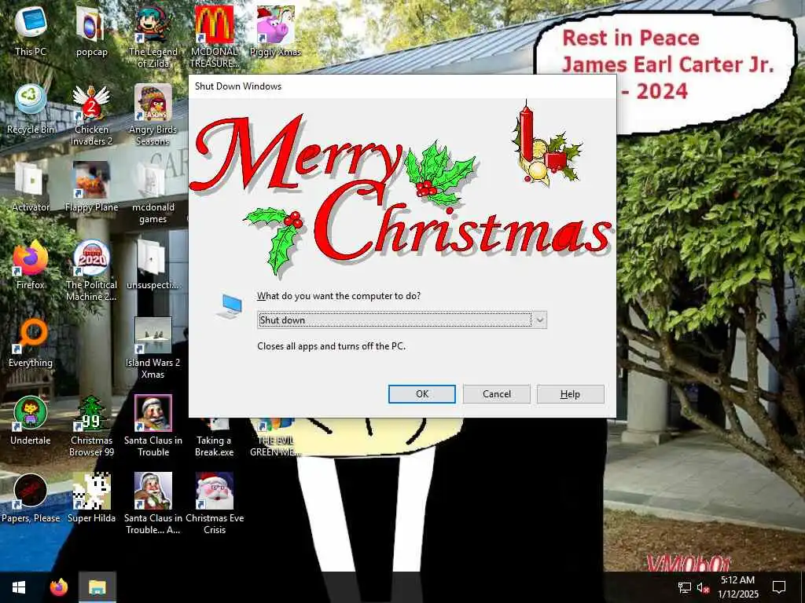Viewport: 805px width, 603px height.
Task: Open the Windows Start menu
Action: (x=19, y=587)
